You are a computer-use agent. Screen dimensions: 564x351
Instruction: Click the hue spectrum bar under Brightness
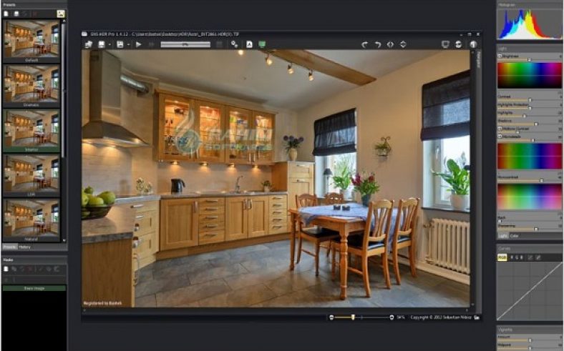coord(530,76)
